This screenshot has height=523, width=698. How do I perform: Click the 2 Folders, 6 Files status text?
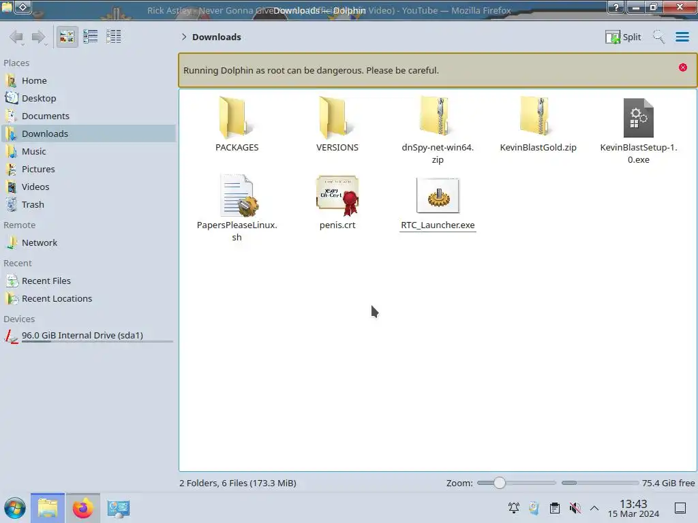(238, 483)
